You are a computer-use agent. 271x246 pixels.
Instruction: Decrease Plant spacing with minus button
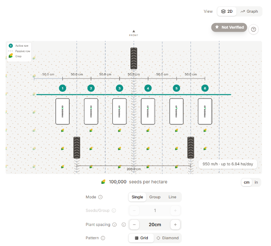[x=134, y=225]
